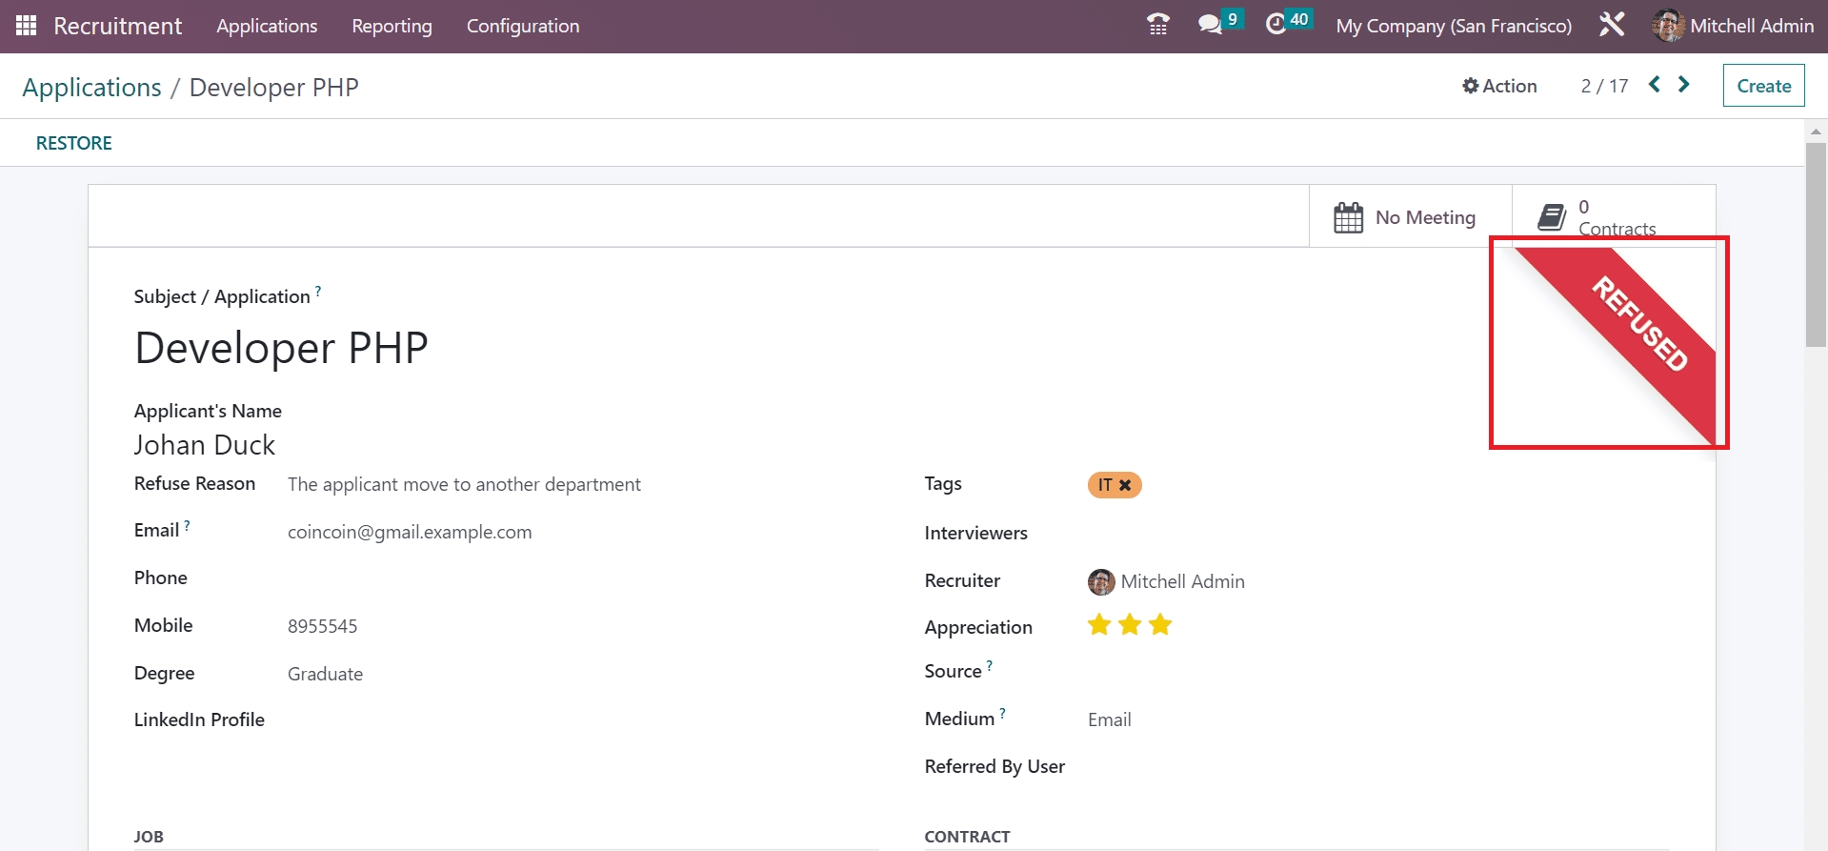Remove the IT tag
Screen dimensions: 1828x851
tap(1125, 485)
